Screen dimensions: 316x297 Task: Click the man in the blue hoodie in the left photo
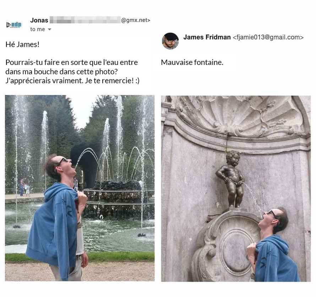(x=59, y=218)
